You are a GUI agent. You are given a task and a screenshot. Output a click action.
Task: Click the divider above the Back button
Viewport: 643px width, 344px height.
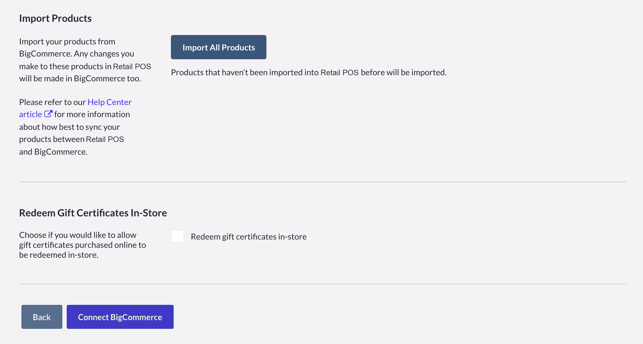(322, 284)
